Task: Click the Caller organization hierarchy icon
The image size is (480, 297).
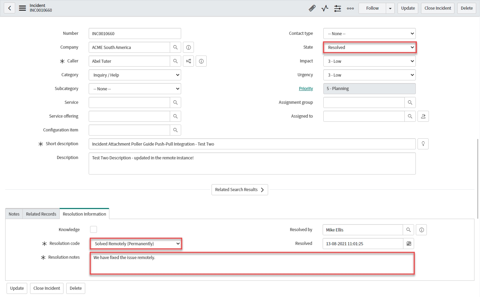Action: pos(188,61)
